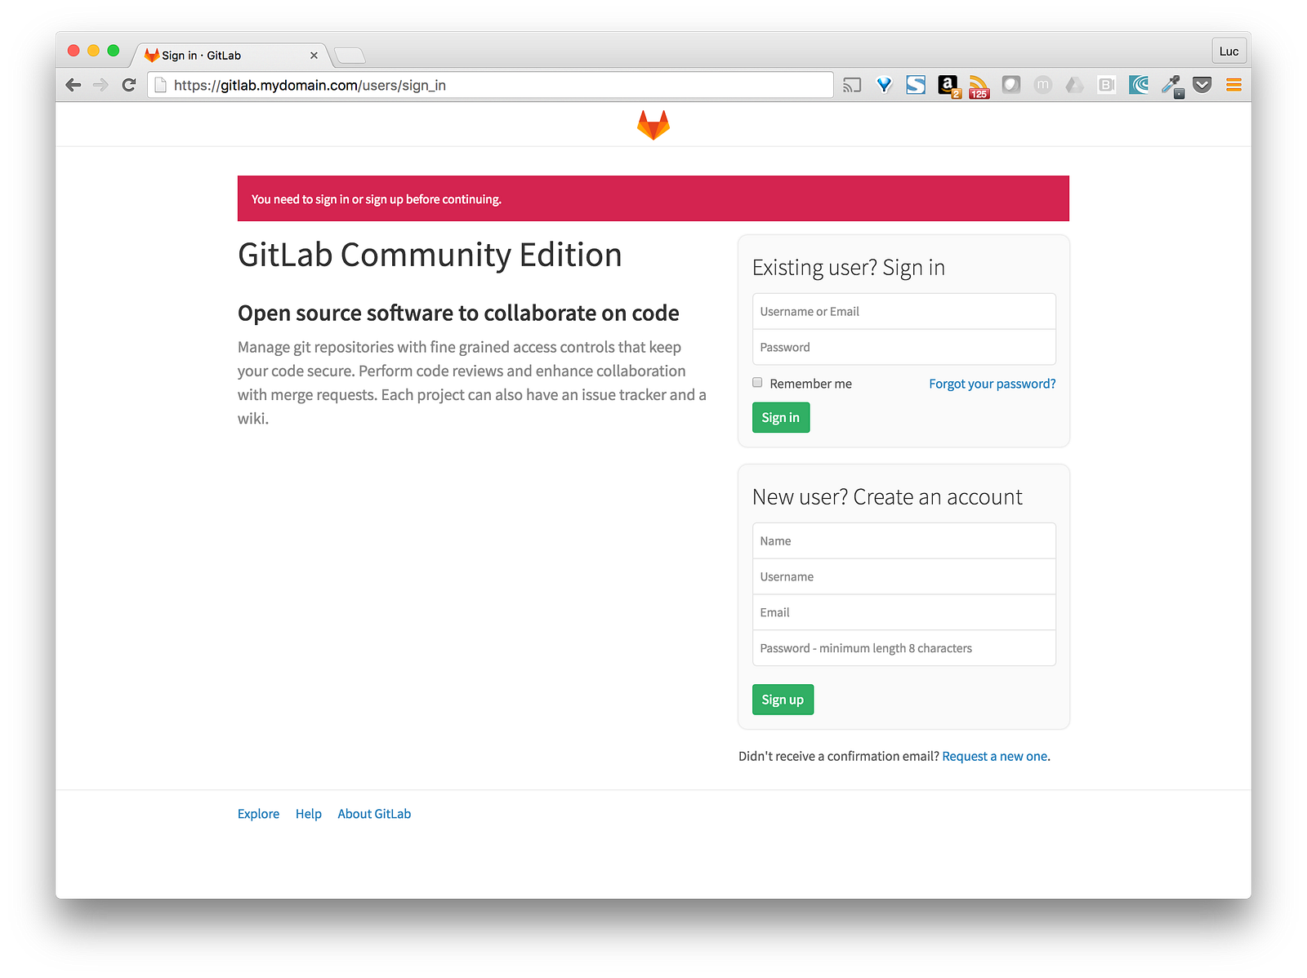The width and height of the screenshot is (1307, 978).
Task: Click the Pocket save extension icon
Action: click(1202, 85)
